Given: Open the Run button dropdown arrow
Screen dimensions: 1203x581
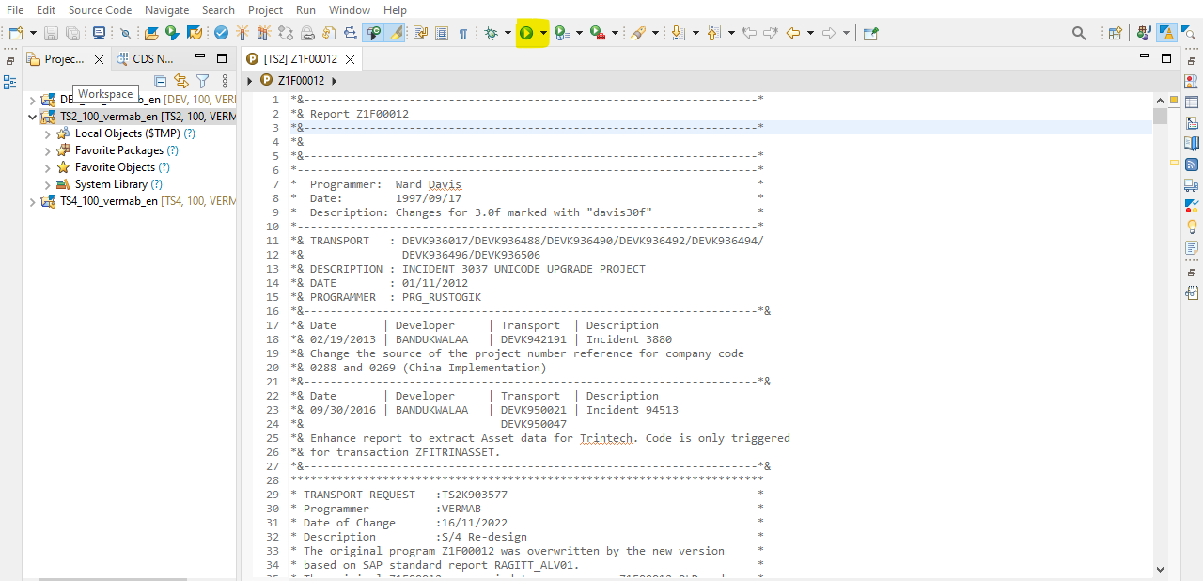Looking at the screenshot, I should [543, 33].
